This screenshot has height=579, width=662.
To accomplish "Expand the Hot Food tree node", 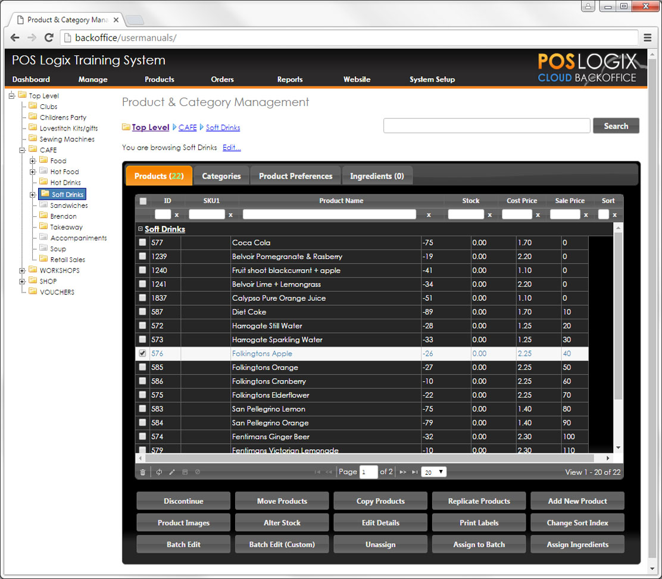I will (33, 172).
